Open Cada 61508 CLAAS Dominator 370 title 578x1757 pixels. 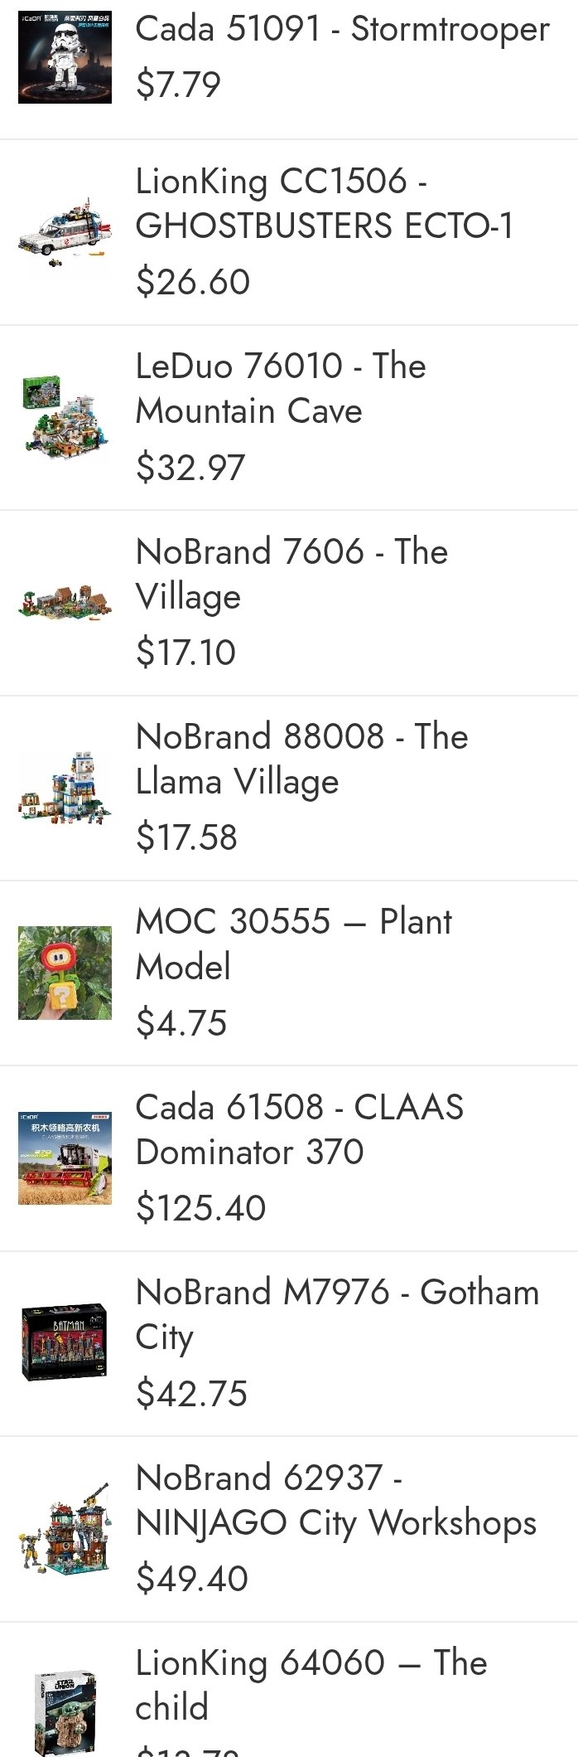[x=299, y=1129]
